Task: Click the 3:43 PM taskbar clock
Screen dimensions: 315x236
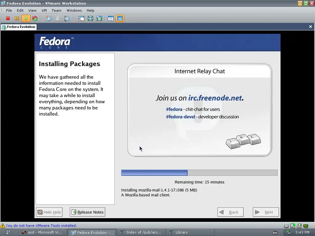Action: 302,232
